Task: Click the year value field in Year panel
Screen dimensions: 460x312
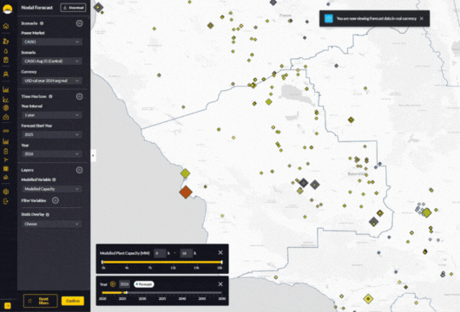Action: click(x=124, y=284)
